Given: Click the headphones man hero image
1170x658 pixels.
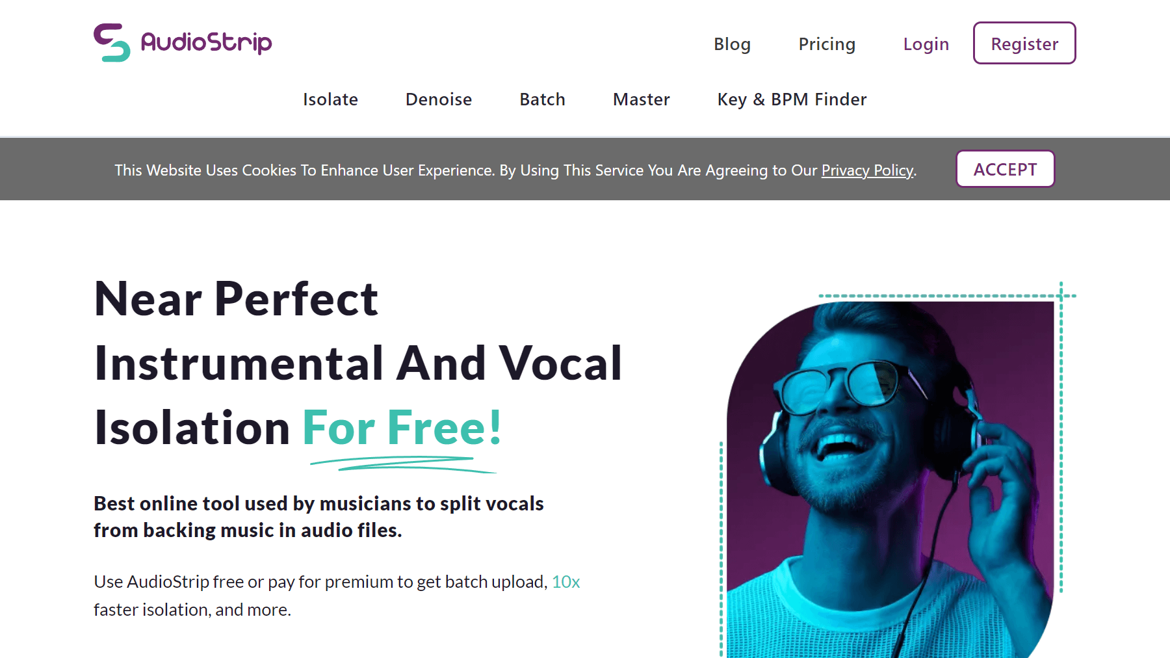Looking at the screenshot, I should (890, 481).
